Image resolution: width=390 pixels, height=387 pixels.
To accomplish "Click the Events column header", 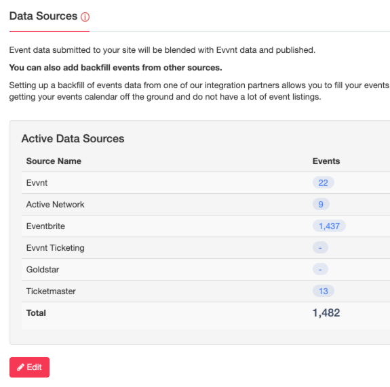I will pos(326,161).
